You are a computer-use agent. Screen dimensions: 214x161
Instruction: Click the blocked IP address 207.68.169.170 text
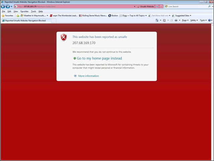[84, 43]
